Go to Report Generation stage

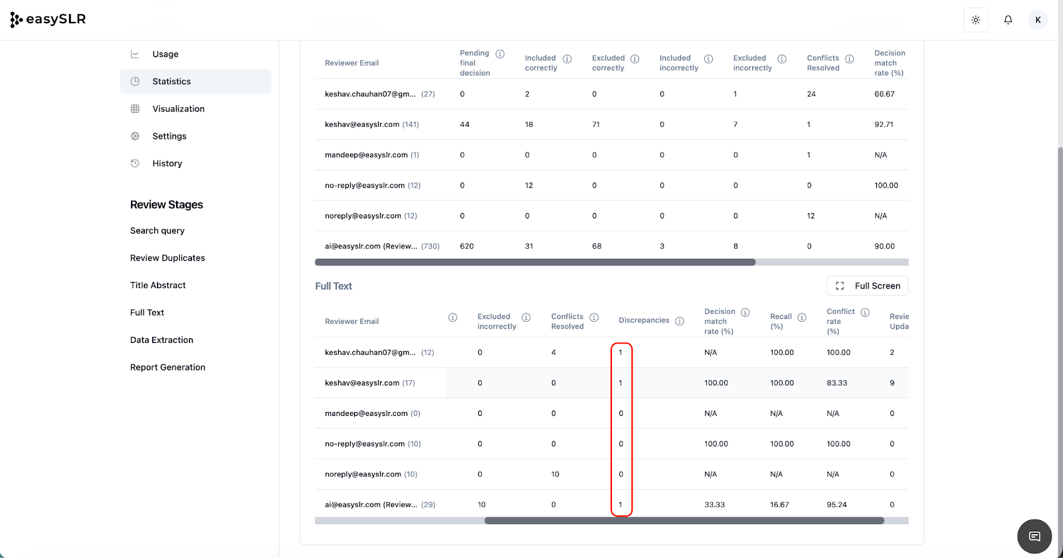[x=167, y=367]
